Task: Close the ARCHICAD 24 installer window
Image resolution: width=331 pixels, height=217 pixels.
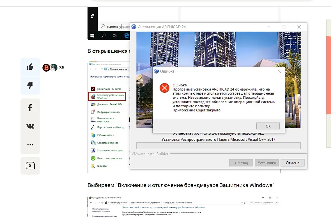Action: pos(299,27)
